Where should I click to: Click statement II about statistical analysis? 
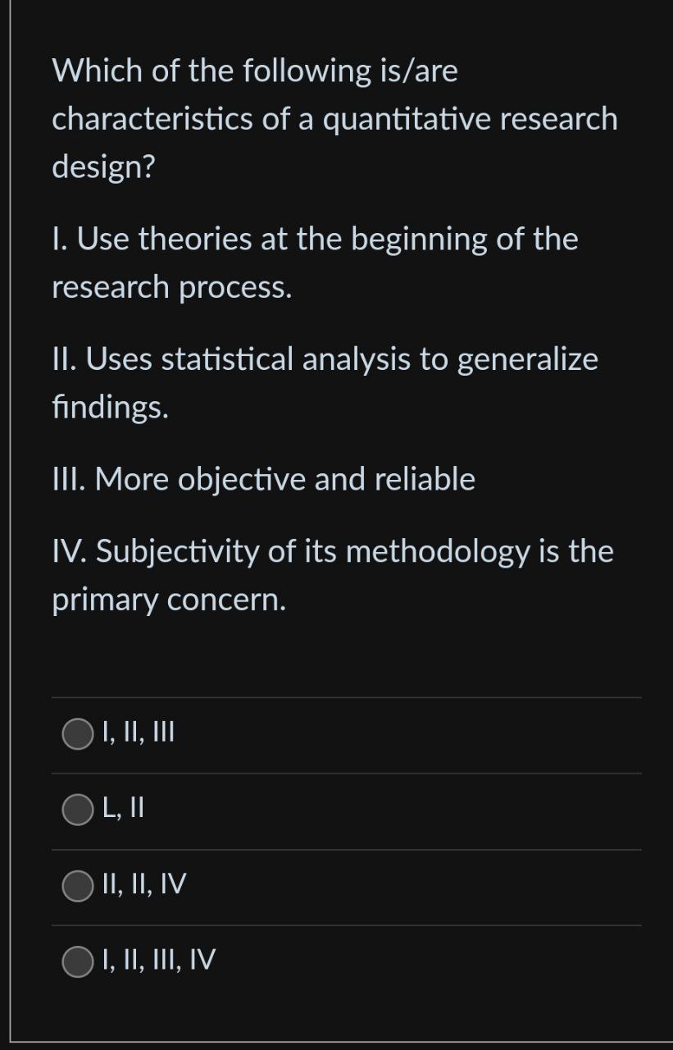coord(325,382)
